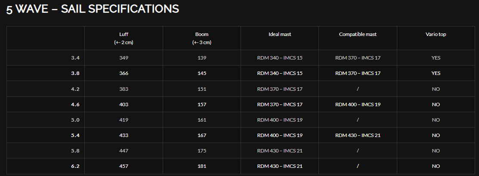Image resolution: width=479 pixels, height=176 pixels.
Task: Click RDM 430 – IMCS 21 compatible mast cell
Action: tap(358, 135)
